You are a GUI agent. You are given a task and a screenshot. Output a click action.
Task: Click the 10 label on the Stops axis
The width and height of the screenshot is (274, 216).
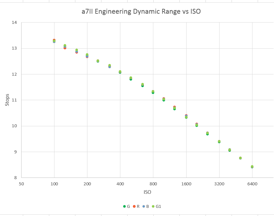click(x=14, y=126)
